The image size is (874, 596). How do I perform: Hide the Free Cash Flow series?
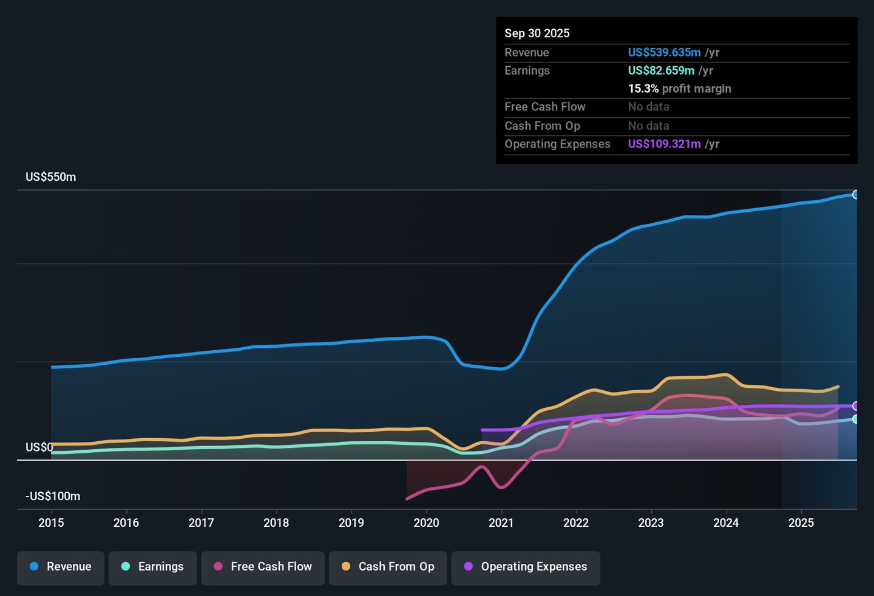click(x=263, y=567)
